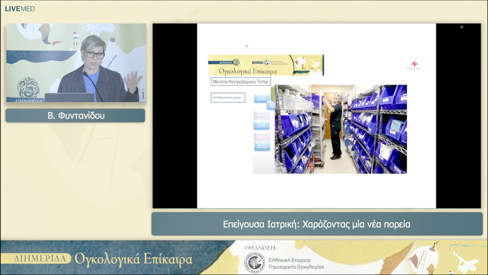Image resolution: width=488 pixels, height=275 pixels.
Task: Click the society seal beside the ΟΡΓΑΝΩΣΗ label
Action: click(254, 262)
